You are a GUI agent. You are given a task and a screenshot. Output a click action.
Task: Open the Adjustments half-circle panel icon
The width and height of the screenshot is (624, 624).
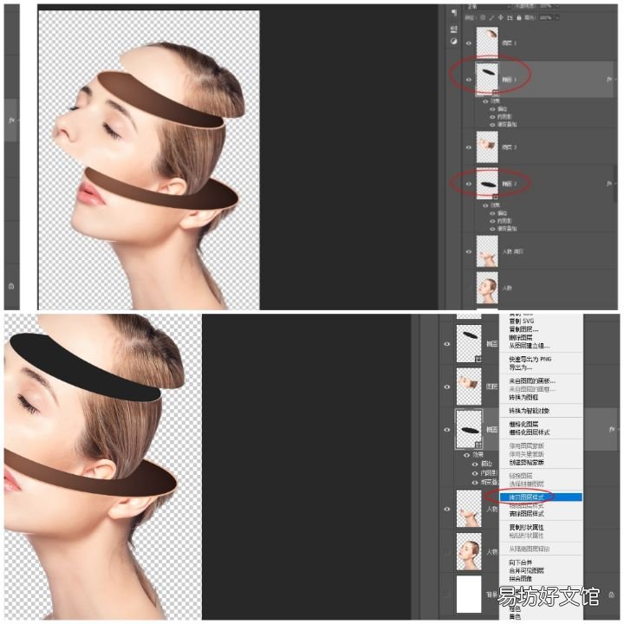click(454, 41)
